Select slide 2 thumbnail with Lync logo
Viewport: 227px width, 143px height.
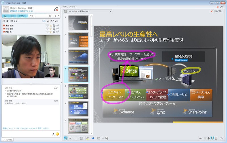pos(78,40)
